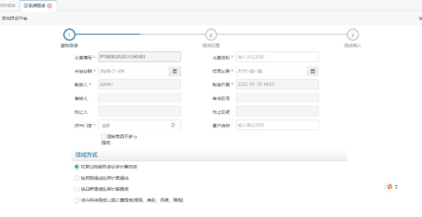Click the start date 2020-01-09 field
The image size is (422, 217).
(x=134, y=71)
